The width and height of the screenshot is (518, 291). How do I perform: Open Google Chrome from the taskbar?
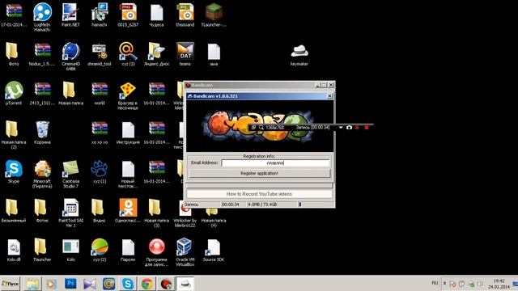(147, 284)
